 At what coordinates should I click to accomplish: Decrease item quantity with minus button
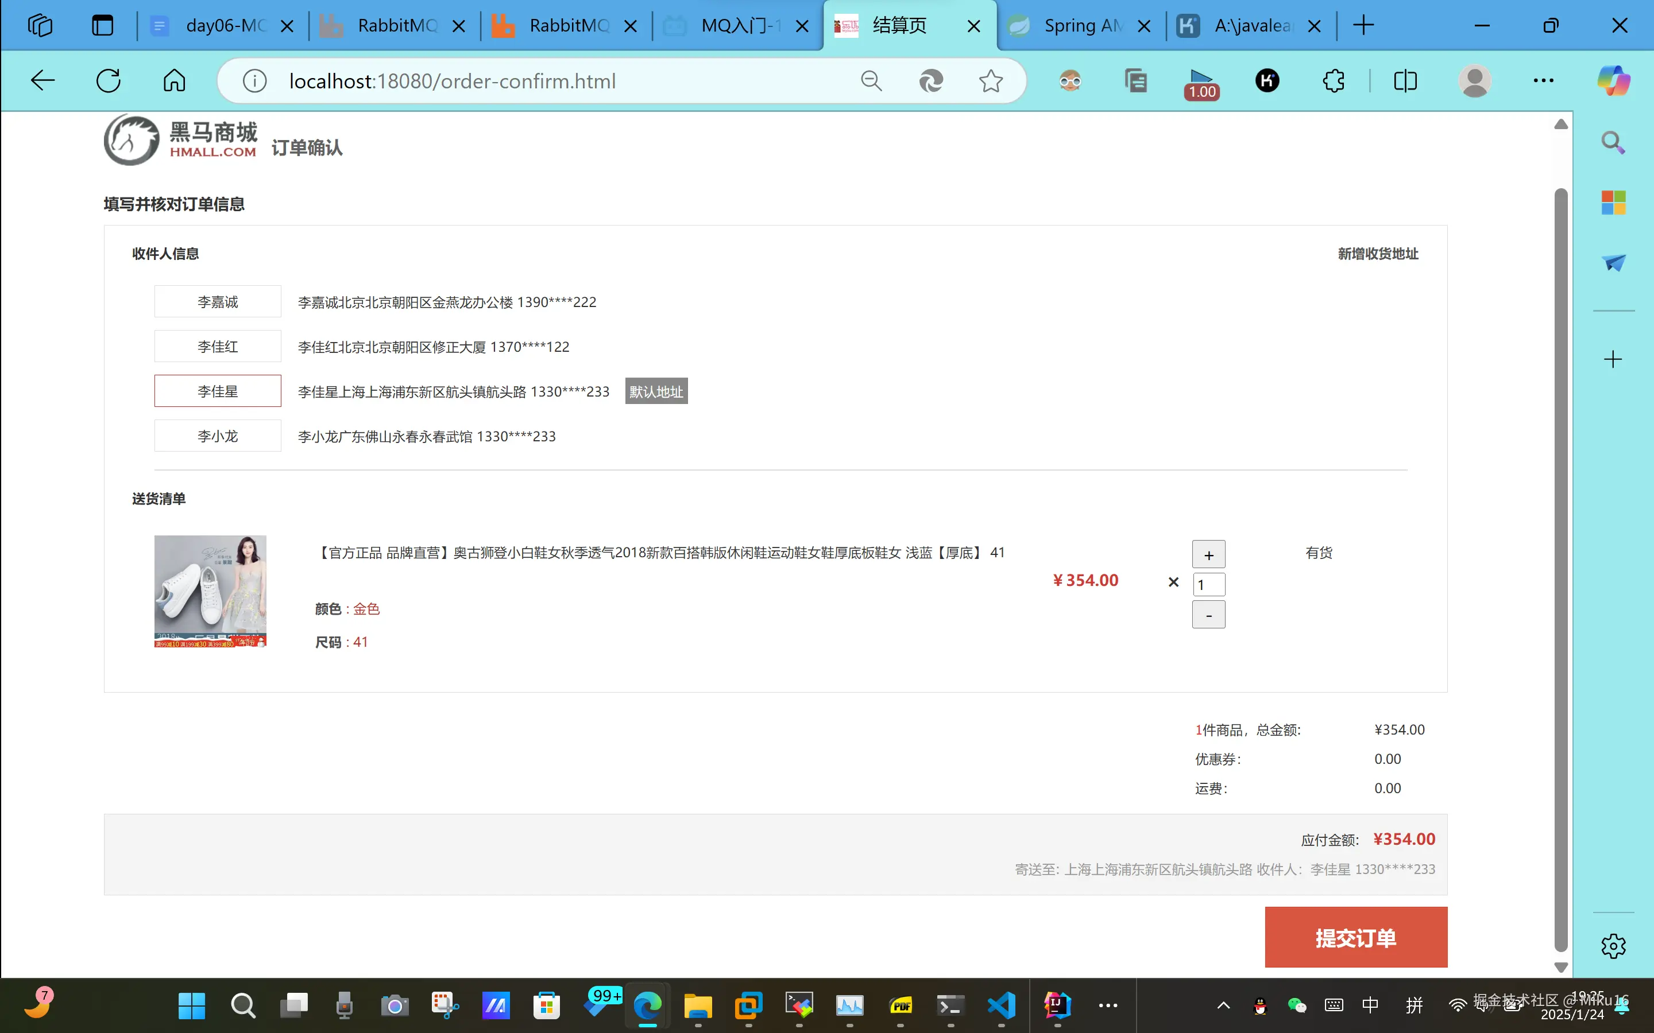pos(1208,615)
